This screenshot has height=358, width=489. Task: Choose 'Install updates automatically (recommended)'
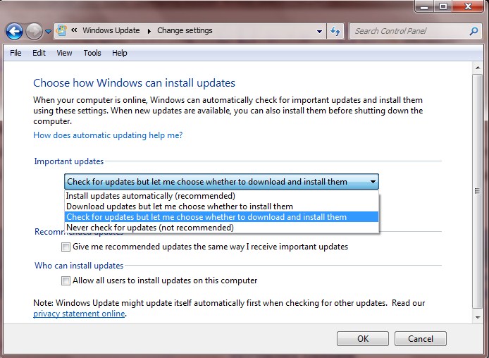point(222,196)
